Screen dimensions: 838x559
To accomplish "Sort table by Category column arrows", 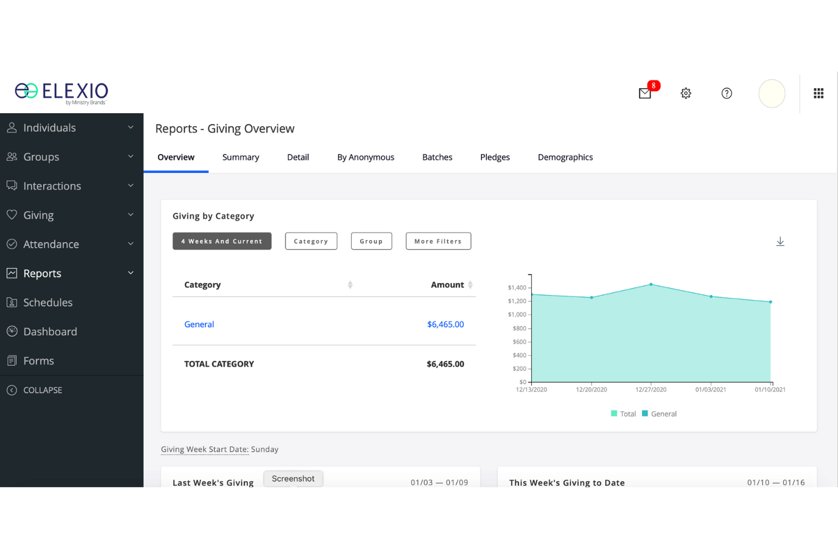I will [x=350, y=285].
